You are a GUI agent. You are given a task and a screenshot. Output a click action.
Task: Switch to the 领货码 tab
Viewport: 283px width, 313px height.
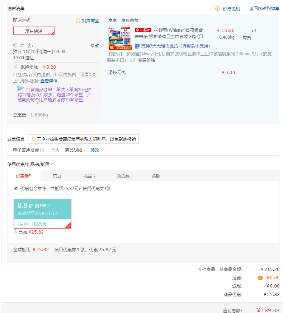point(123,176)
